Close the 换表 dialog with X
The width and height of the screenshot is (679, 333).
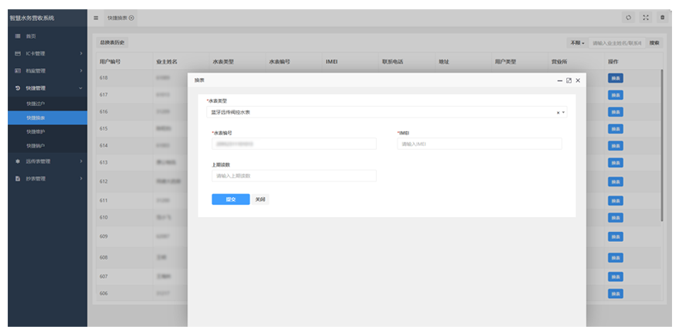point(578,80)
